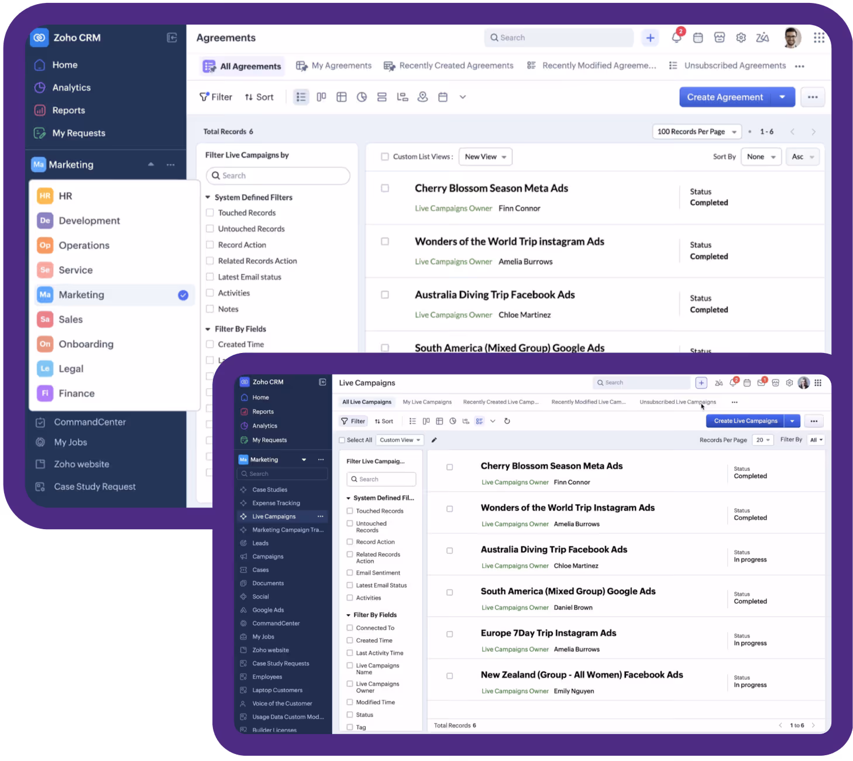Check Untouched Records in Agreements filter
Screen dimensions: 853x761
[209, 229]
